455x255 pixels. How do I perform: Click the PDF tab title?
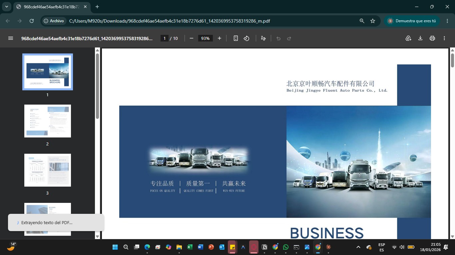pyautogui.click(x=52, y=7)
